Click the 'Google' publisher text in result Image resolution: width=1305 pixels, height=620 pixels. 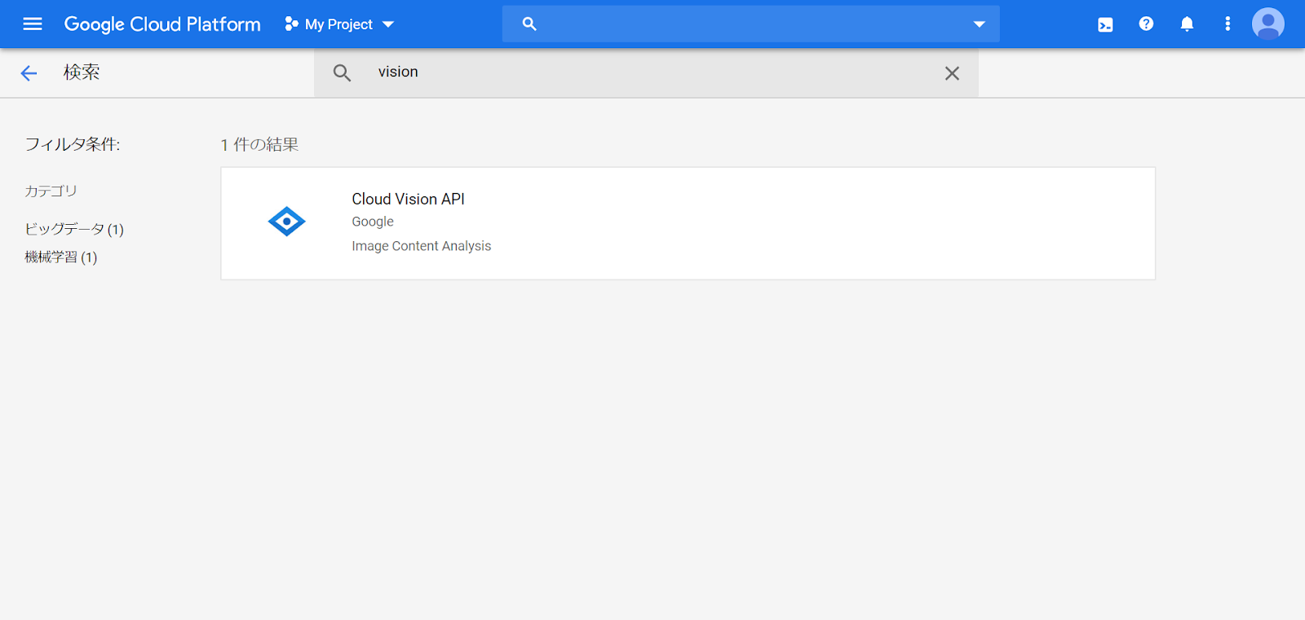point(373,222)
